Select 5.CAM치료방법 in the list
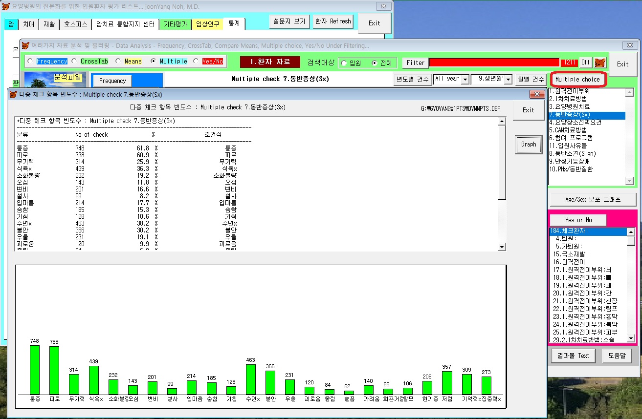Viewport: 642px width, 419px height. pyautogui.click(x=587, y=130)
